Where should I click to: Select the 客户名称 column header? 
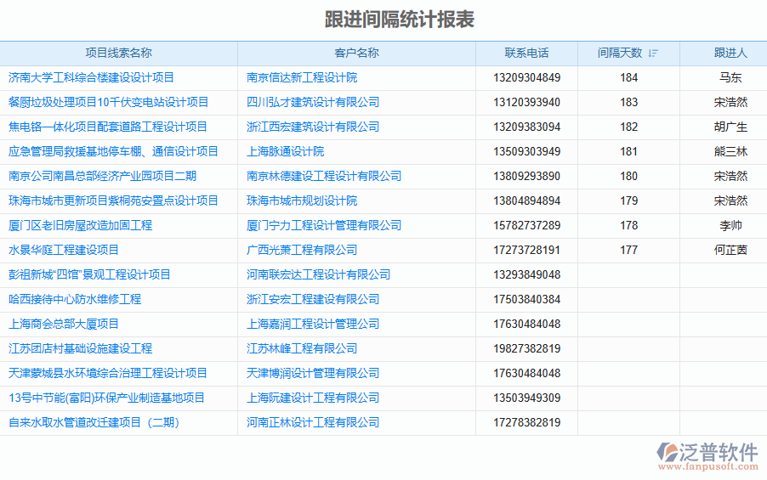356,53
